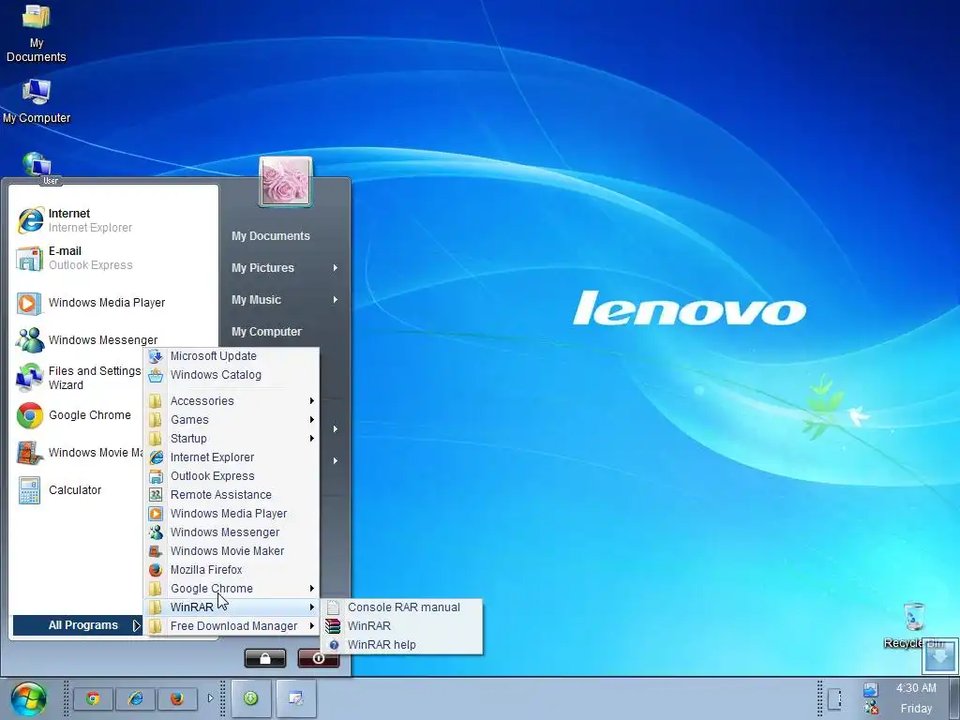The image size is (960, 720).
Task: Expand the My Pictures arrow submenu
Action: coord(336,267)
